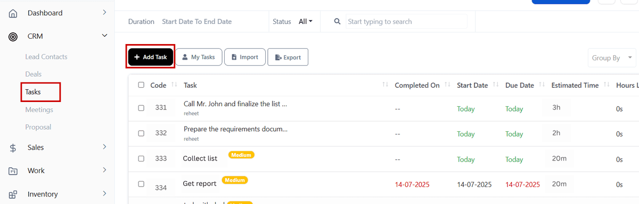Select Tasks in the CRM menu
639x204 pixels.
[33, 92]
